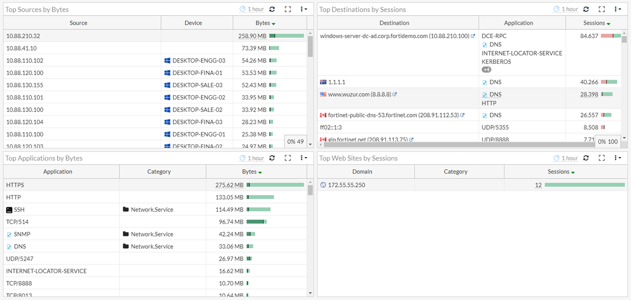The width and height of the screenshot is (631, 300).
Task: Maximize the Top Destinations by Sessions widget
Action: 602,9
